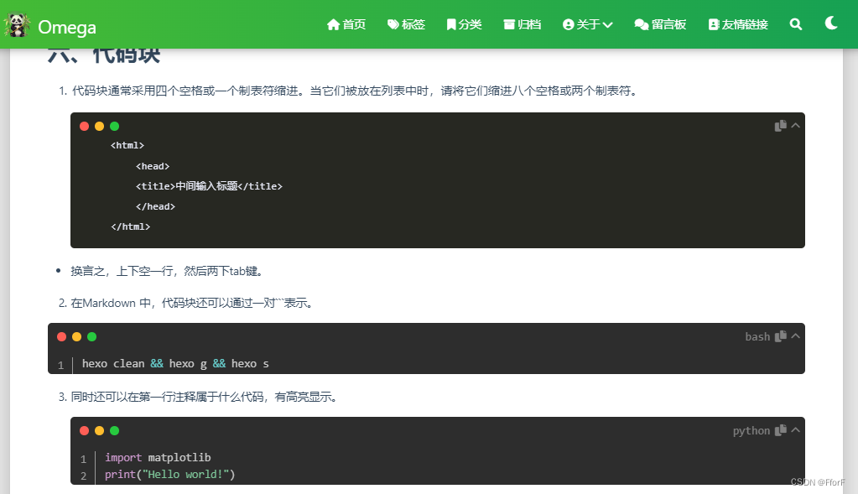The height and width of the screenshot is (494, 858).
Task: Copy the html code block
Action: point(780,126)
